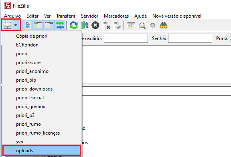Select the svn site entry
Viewport: 231px width, 157px height.
pos(42,142)
